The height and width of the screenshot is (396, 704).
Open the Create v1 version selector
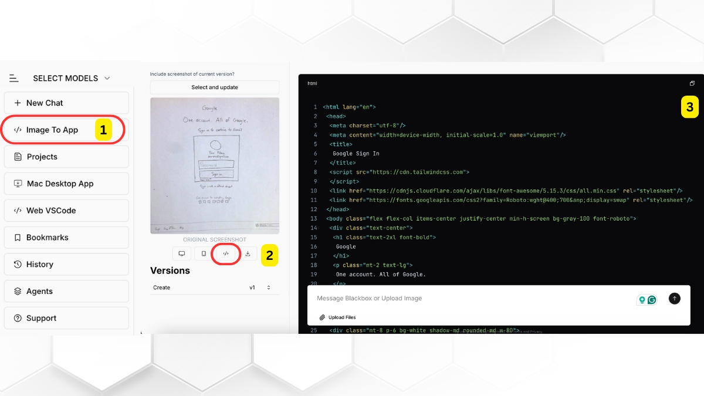click(x=215, y=287)
